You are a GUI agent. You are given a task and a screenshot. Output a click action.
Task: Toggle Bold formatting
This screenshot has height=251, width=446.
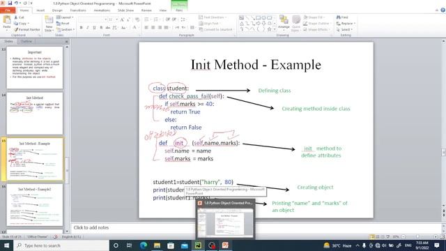[x=81, y=28]
